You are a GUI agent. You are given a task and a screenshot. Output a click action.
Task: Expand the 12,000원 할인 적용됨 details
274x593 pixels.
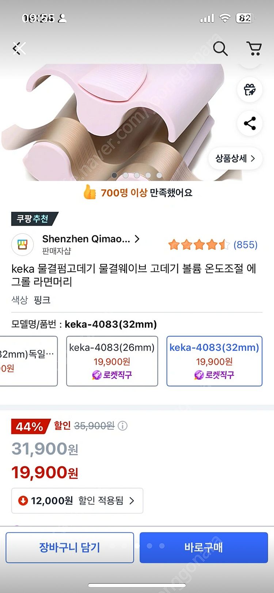coord(77,501)
